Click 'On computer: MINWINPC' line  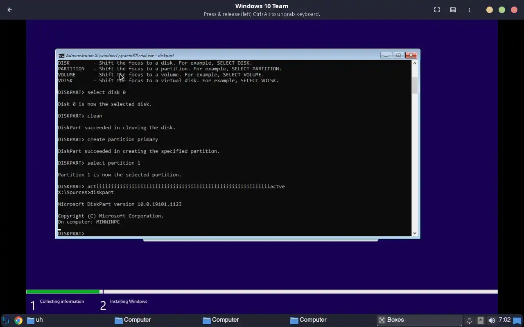coord(89,222)
